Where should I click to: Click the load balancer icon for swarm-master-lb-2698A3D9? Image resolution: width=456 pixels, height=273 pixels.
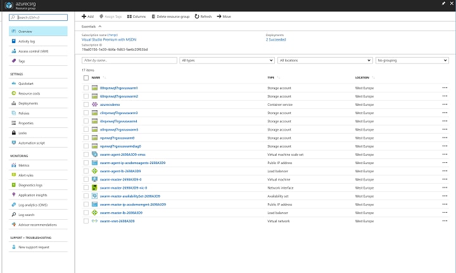(x=94, y=213)
